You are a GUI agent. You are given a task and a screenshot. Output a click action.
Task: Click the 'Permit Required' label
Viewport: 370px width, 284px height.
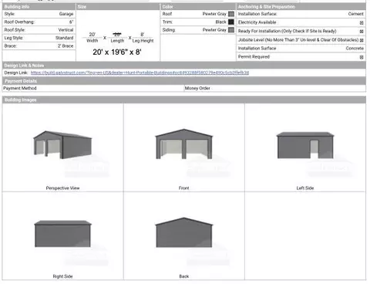tap(254, 56)
